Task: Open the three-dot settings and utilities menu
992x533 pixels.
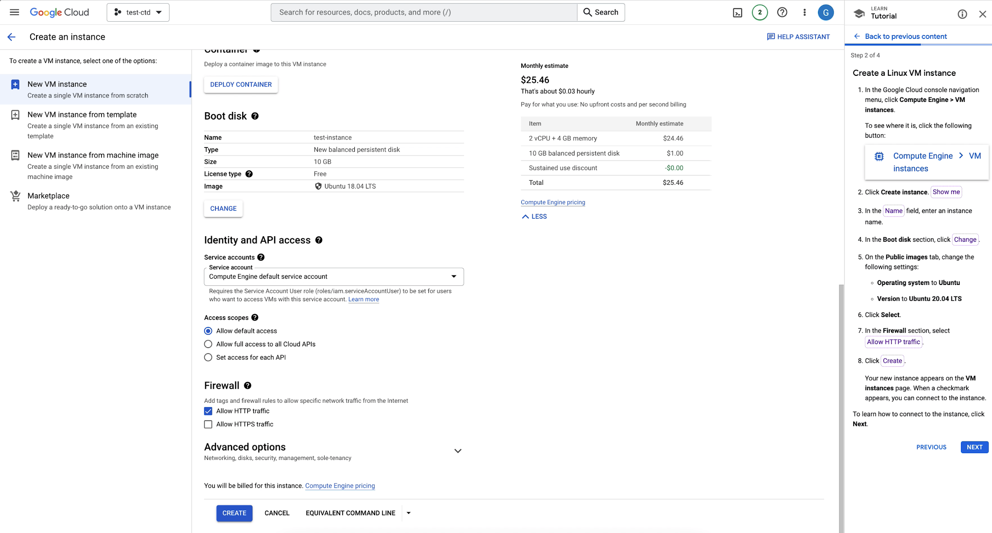Action: pos(804,12)
